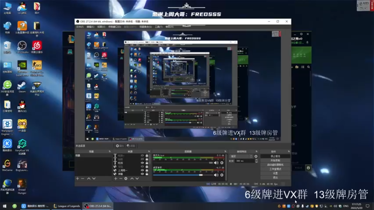Toggle visibility eye of the second text source

pos(143,159)
